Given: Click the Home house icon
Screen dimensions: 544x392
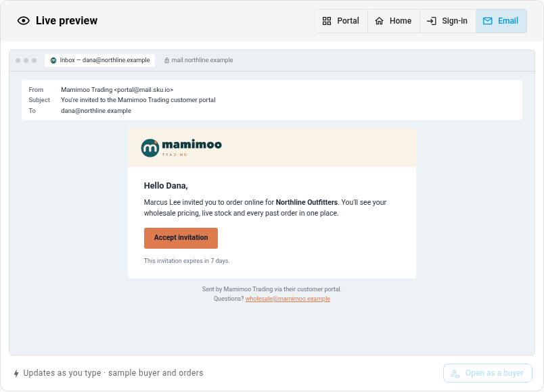Looking at the screenshot, I should (x=379, y=21).
